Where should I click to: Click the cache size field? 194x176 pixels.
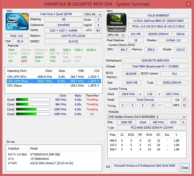click(x=64, y=30)
